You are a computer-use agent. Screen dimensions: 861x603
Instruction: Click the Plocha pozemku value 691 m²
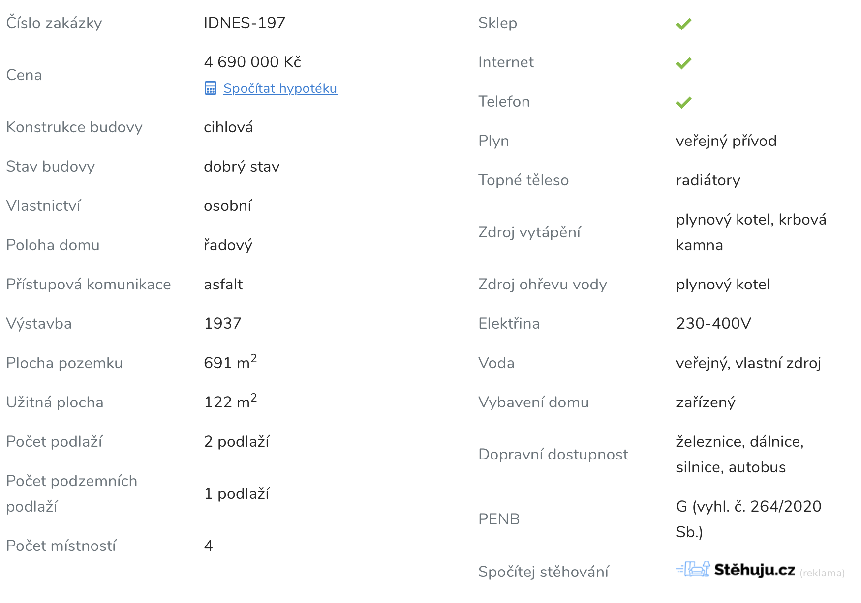point(230,362)
